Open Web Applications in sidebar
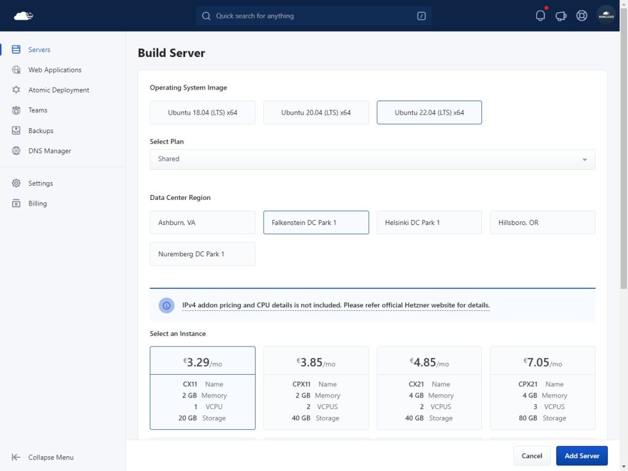Viewport: 628px width, 471px height. coord(55,70)
